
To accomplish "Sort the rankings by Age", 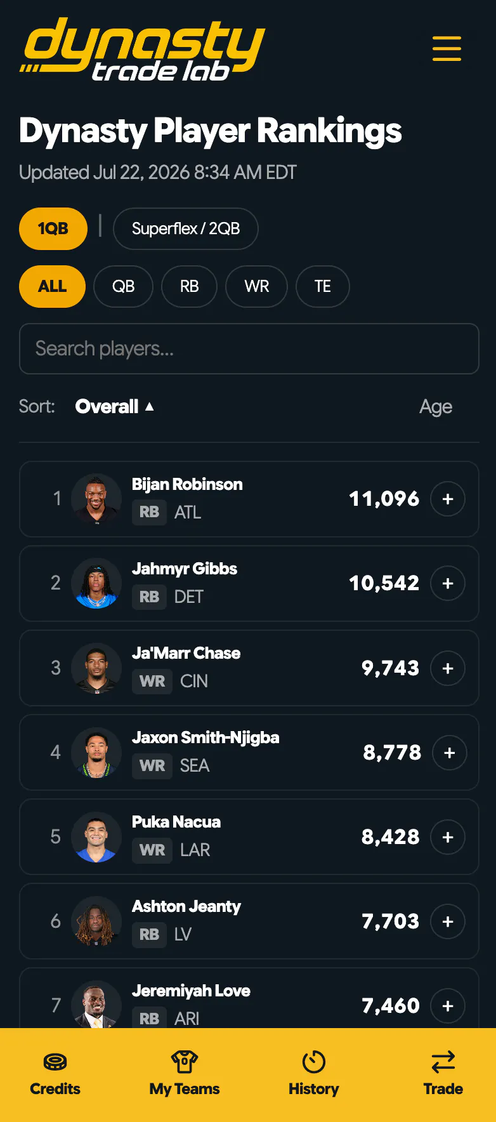I will tap(436, 407).
